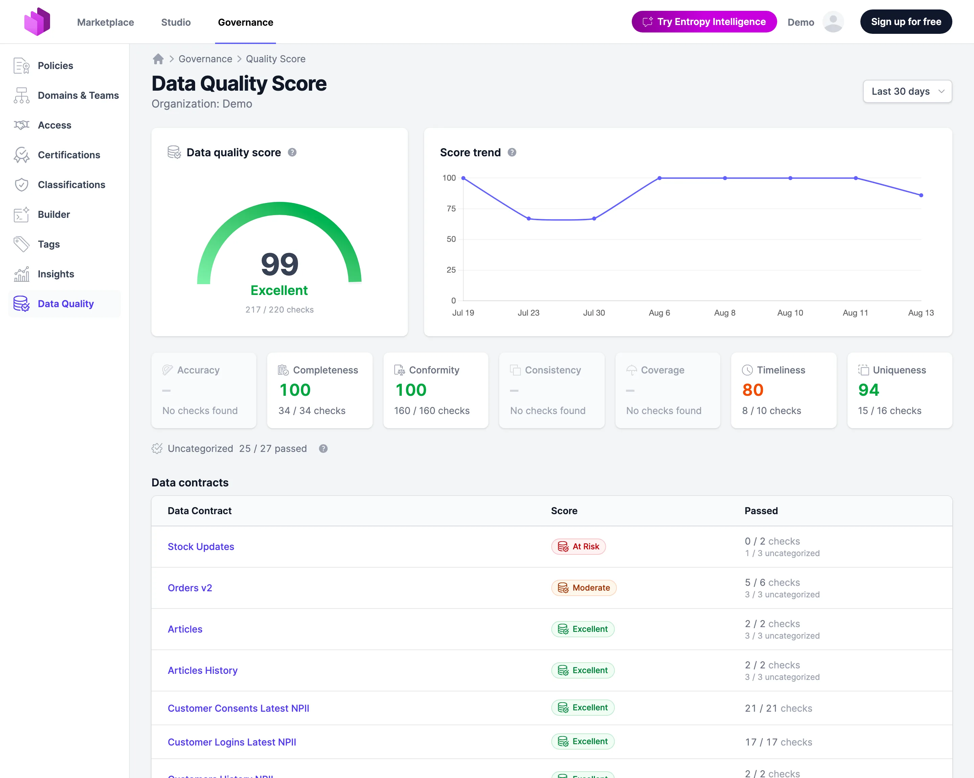
Task: Open the Insights chart icon
Action: (22, 274)
